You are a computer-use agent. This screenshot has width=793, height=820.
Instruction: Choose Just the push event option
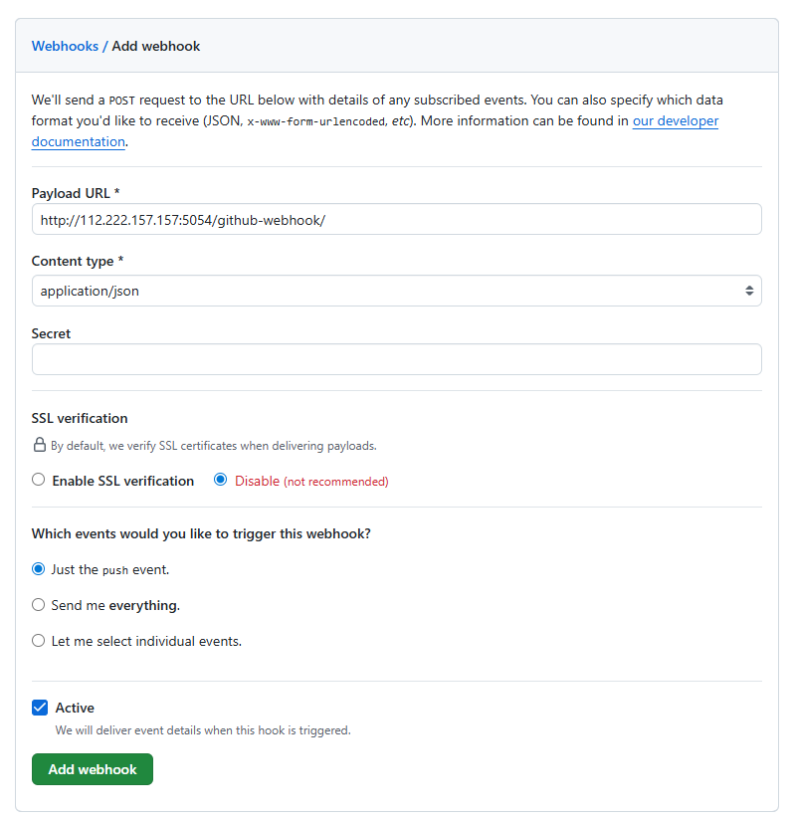point(38,569)
